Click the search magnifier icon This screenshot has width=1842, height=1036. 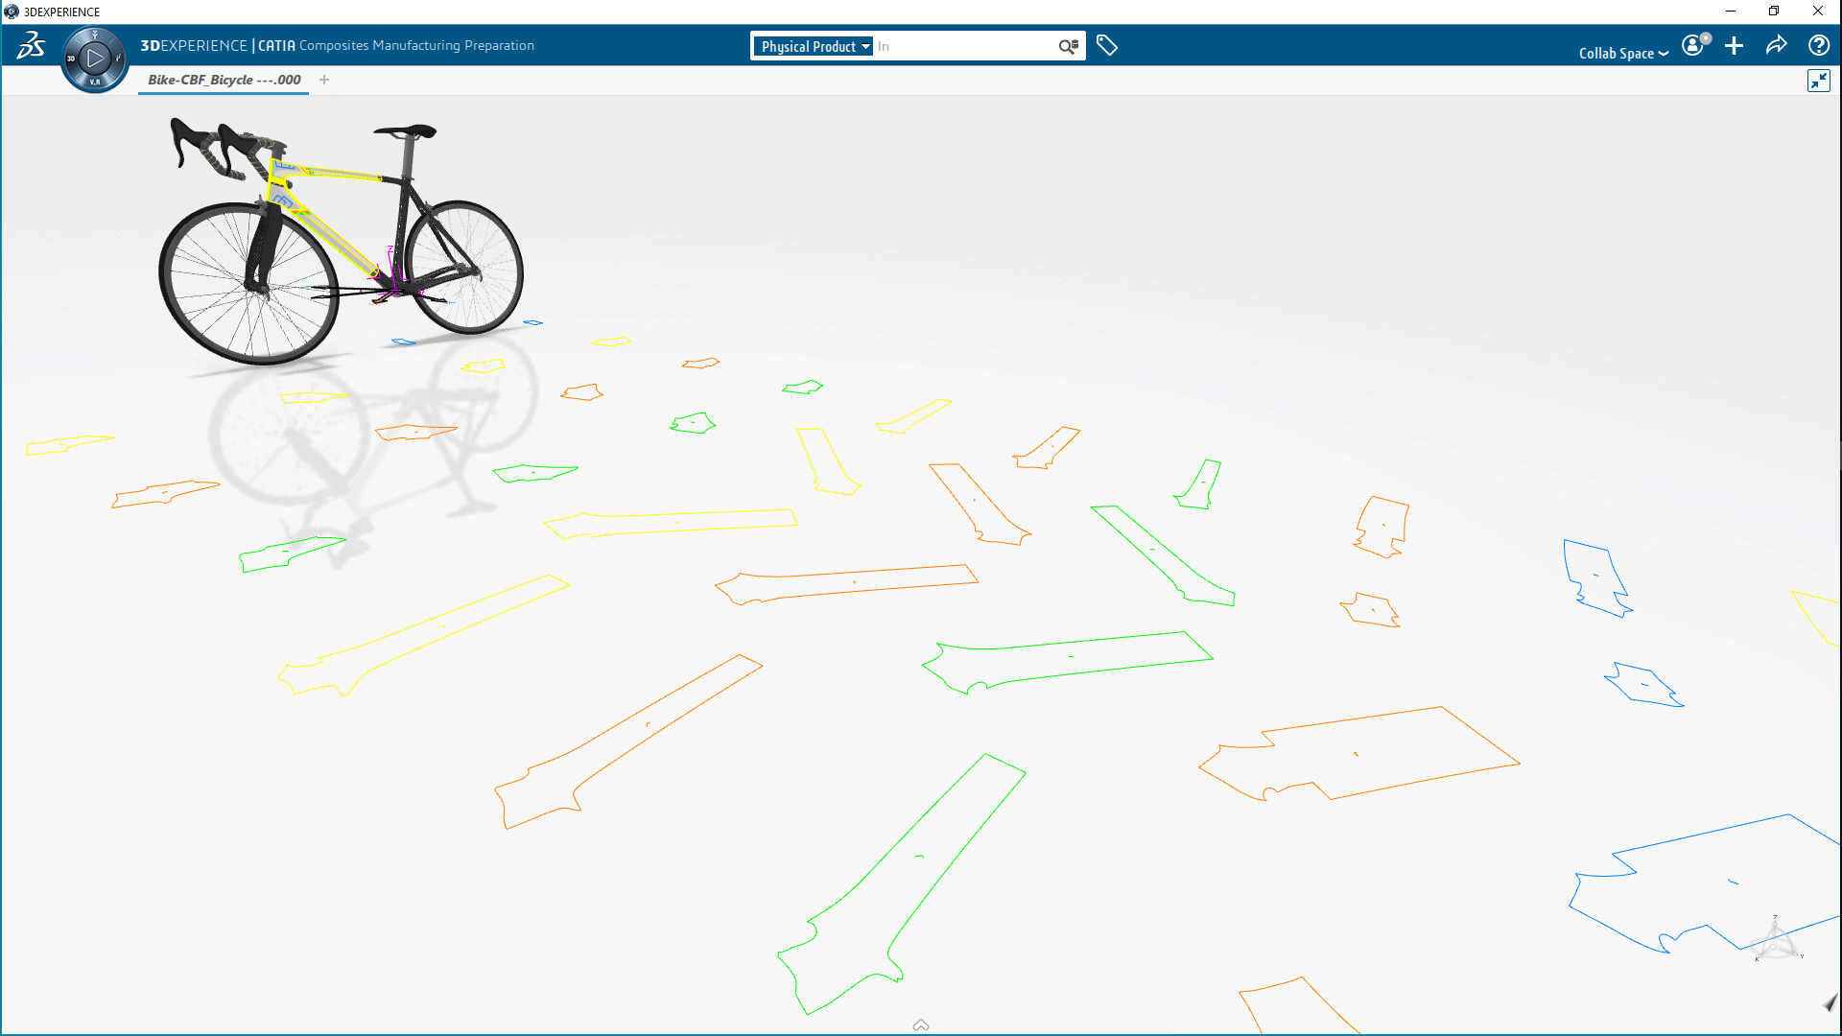coord(1068,46)
